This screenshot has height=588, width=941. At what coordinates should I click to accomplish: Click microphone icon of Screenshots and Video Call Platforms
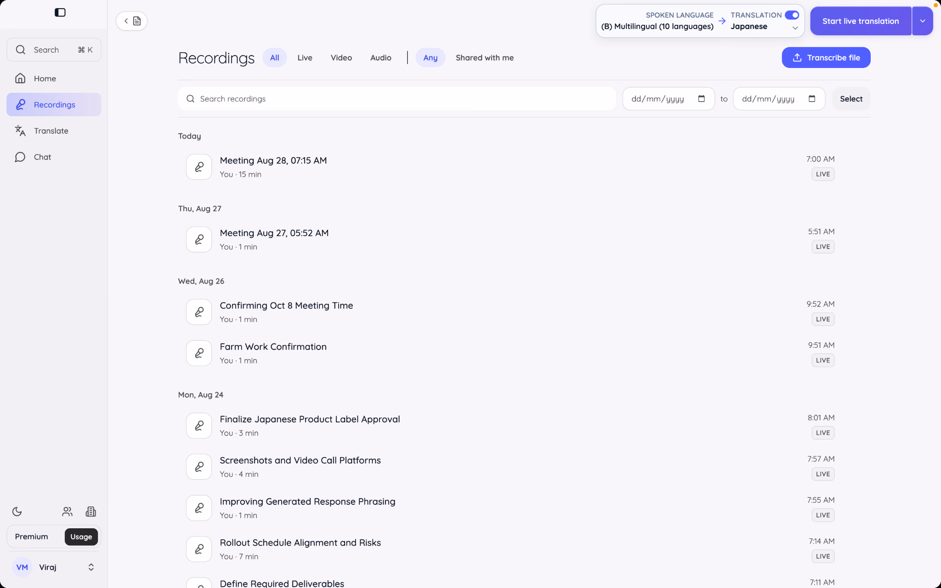click(199, 467)
